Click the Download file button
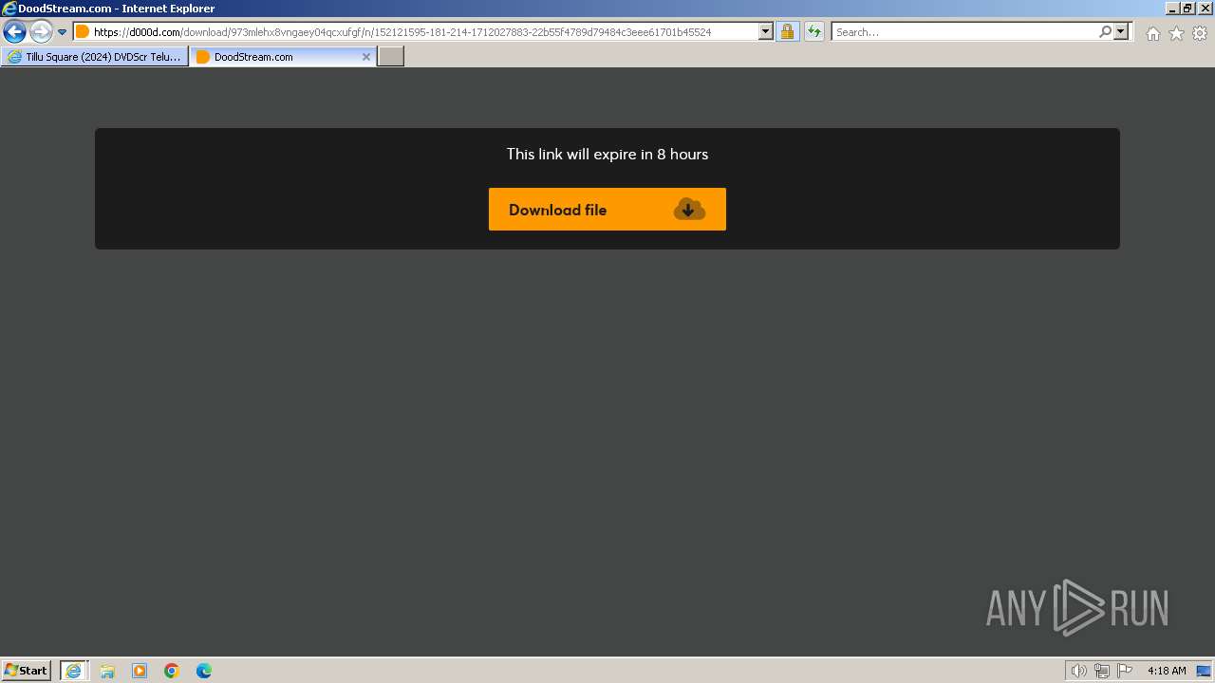The image size is (1215, 683). (x=607, y=209)
